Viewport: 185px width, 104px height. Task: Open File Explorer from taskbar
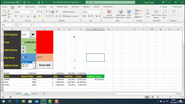(x=23, y=101)
